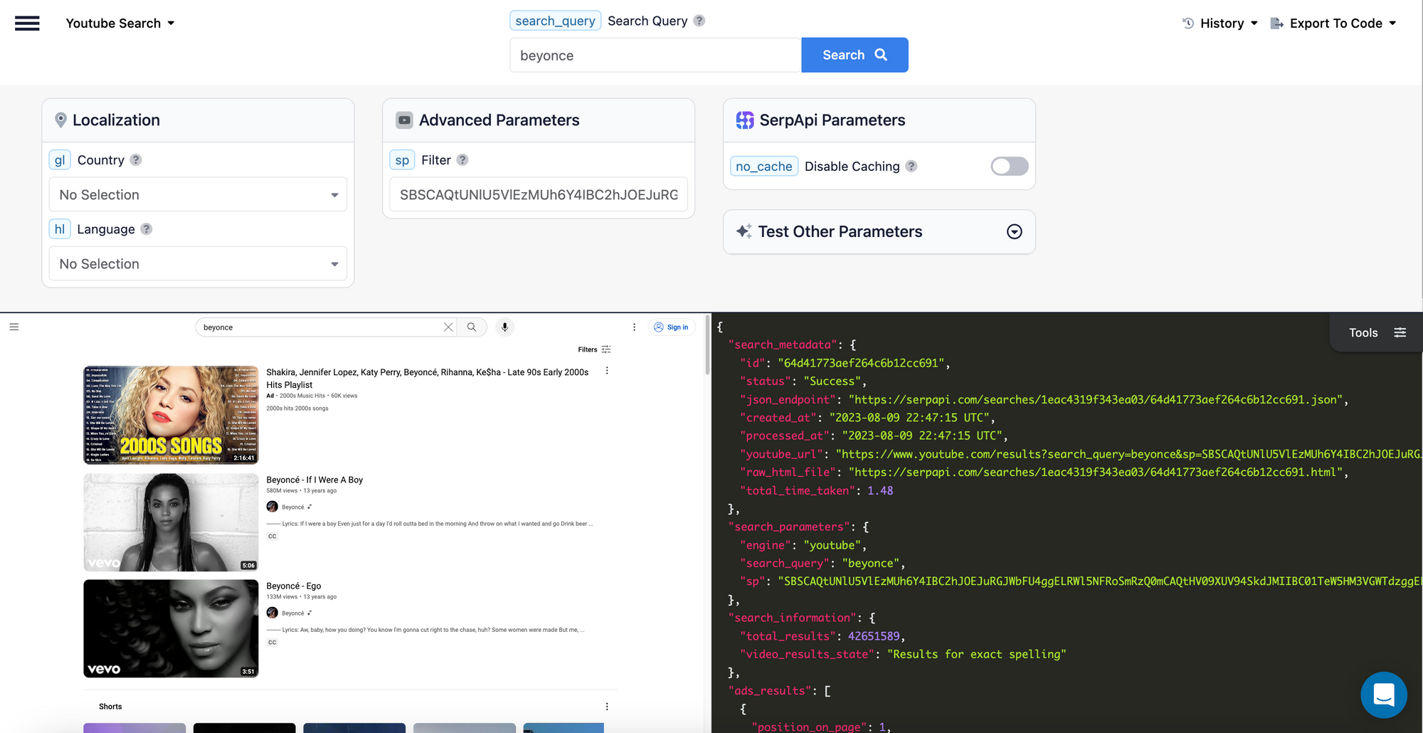Click the Localization panel heading

click(116, 120)
